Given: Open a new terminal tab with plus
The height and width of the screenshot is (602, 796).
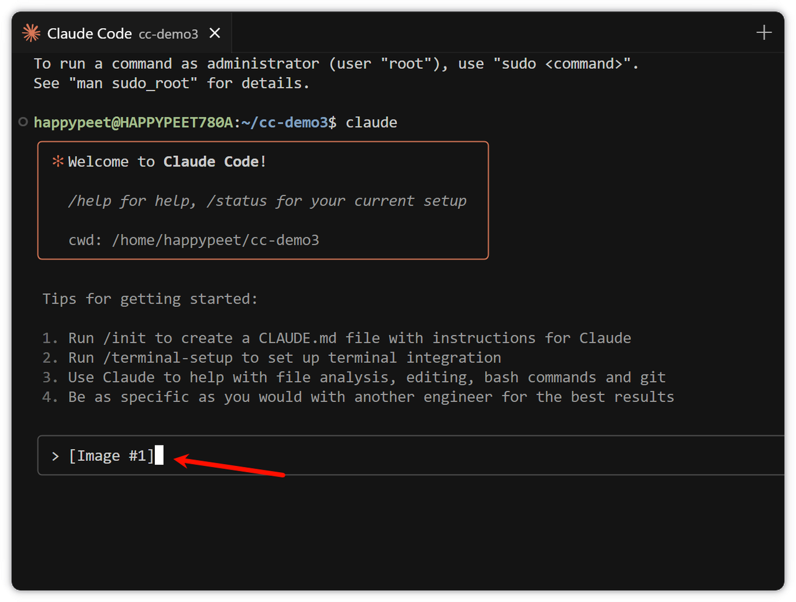Looking at the screenshot, I should pos(764,33).
